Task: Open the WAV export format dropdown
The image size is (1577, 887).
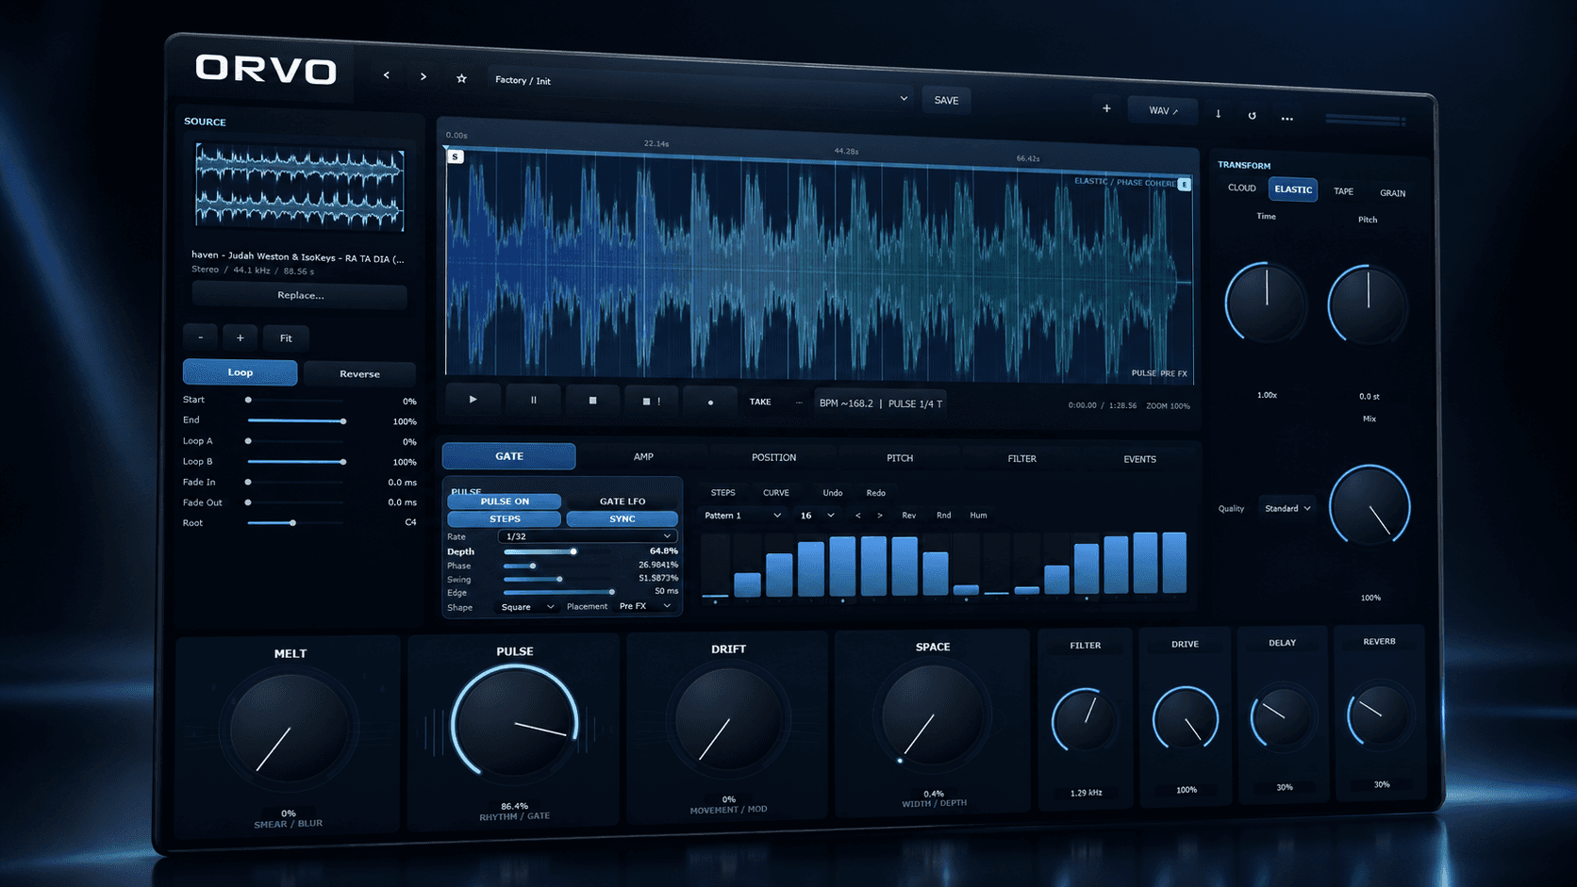Action: [1162, 110]
